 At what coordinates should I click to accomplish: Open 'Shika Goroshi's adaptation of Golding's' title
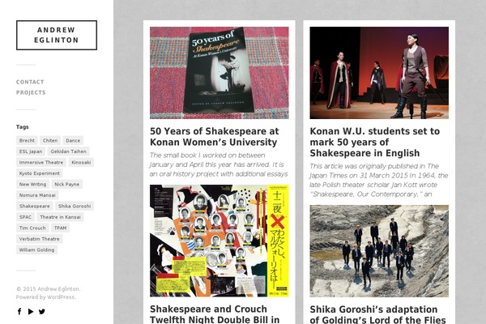[x=377, y=314]
